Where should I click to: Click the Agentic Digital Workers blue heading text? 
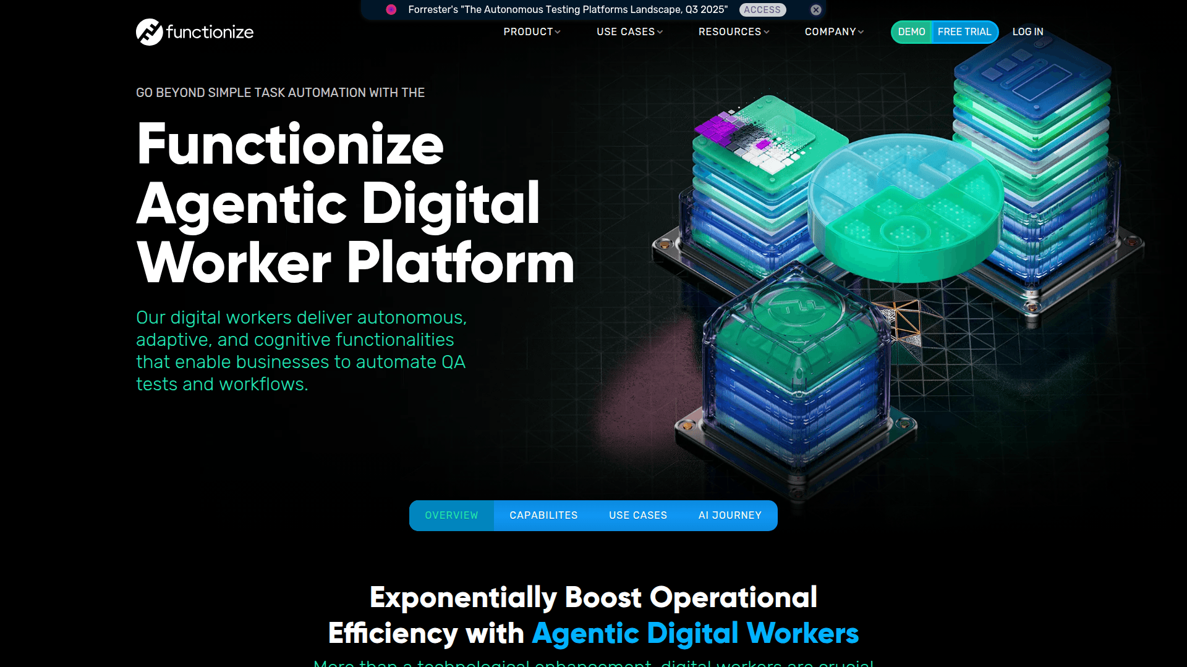click(695, 634)
